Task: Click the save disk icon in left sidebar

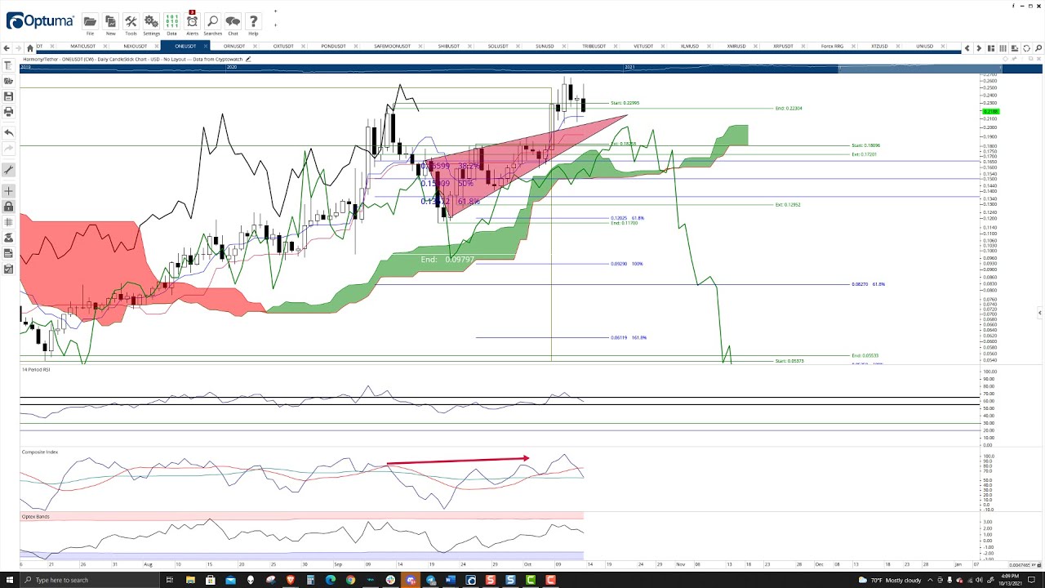Action: [8, 96]
